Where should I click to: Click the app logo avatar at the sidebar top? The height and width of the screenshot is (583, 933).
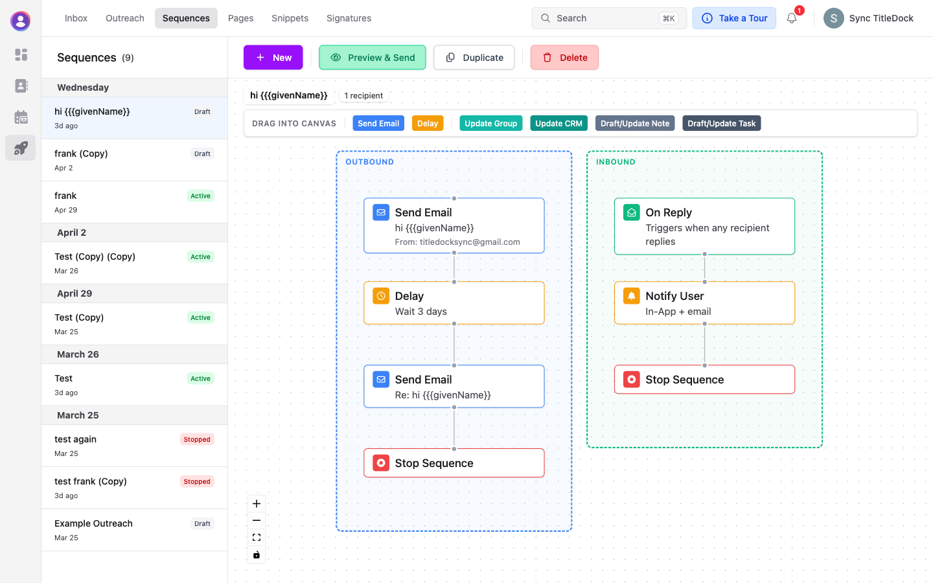(21, 21)
